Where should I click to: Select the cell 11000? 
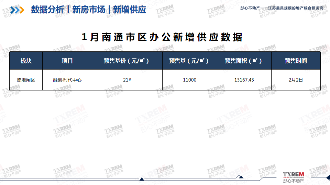coord(190,80)
